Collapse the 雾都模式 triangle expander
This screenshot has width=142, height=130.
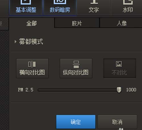coord(15,42)
